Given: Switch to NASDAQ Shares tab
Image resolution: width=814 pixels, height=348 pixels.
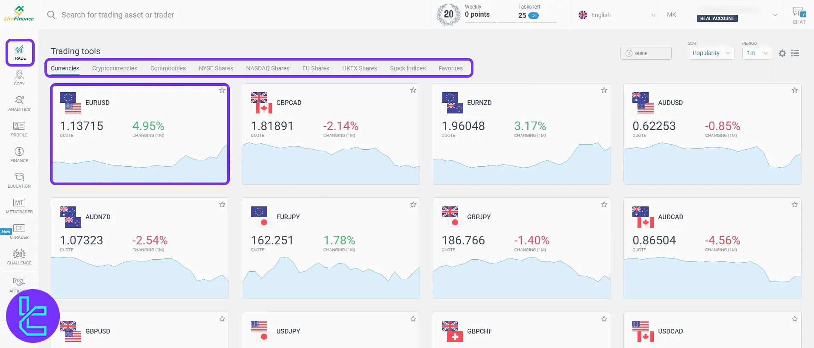Looking at the screenshot, I should [267, 68].
